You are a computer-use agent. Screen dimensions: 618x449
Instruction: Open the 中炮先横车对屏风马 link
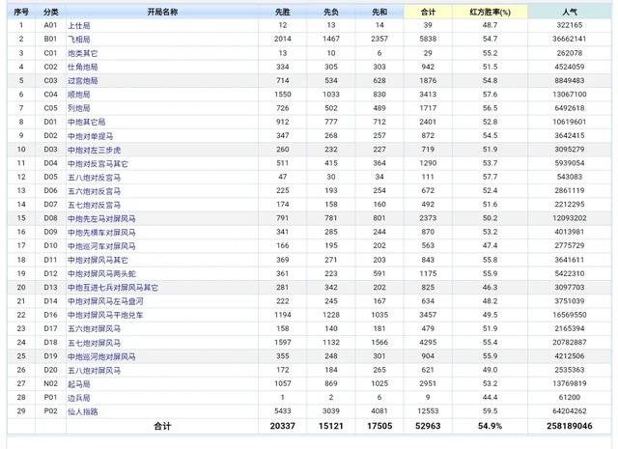(101, 232)
